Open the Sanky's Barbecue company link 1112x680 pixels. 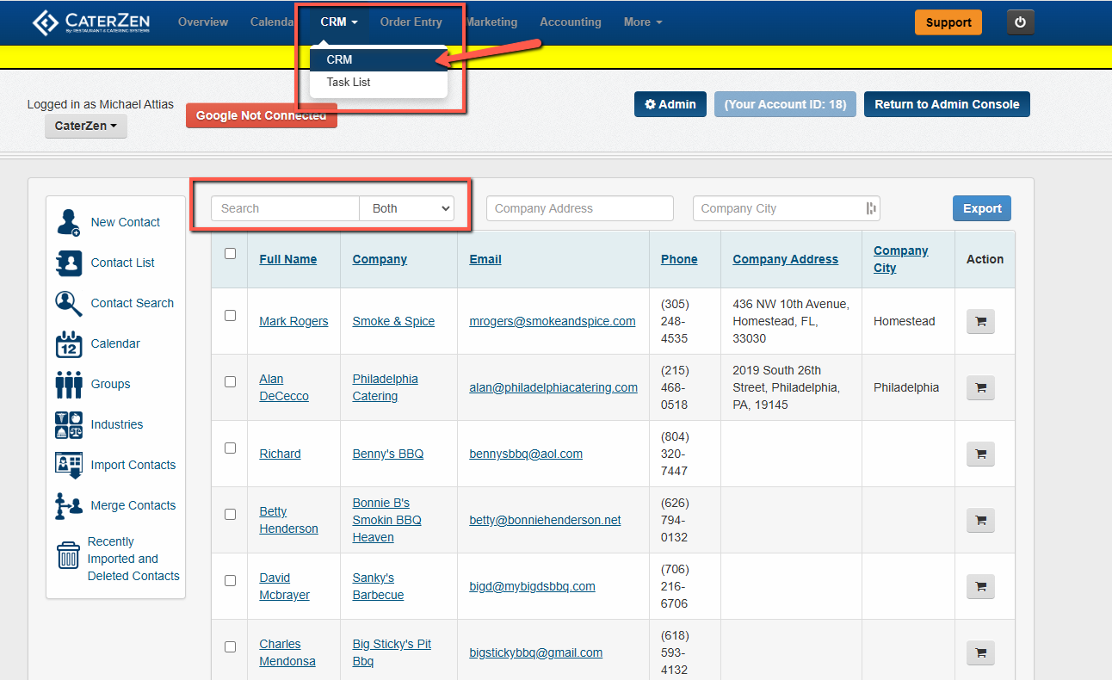click(x=378, y=586)
